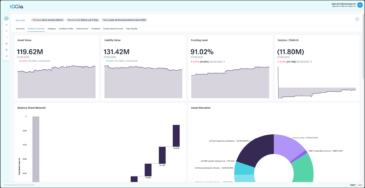365x188 pixels.
Task: Open the Cashflow Profile tab
Action: 66,29
